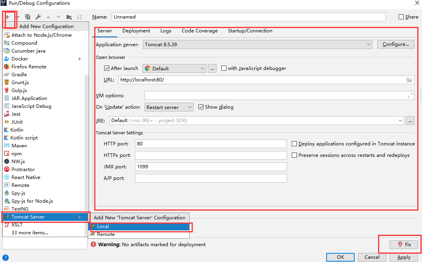Click the OK button

(x=340, y=257)
